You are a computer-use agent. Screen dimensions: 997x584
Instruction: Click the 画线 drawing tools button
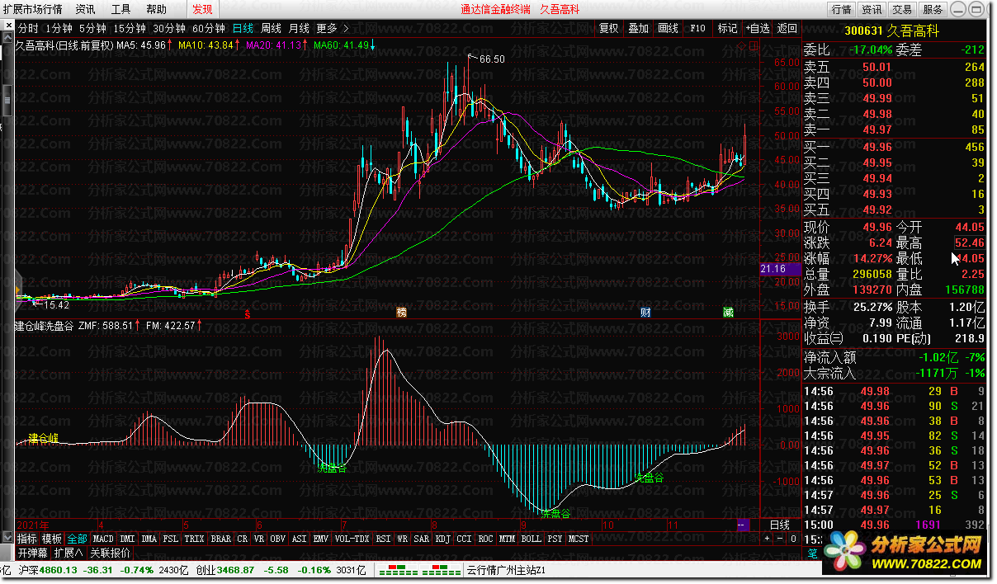(668, 28)
